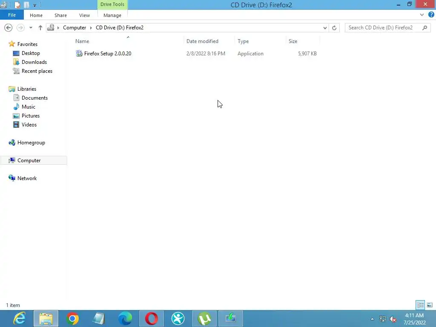Viewport: 436px width, 327px height.
Task: Select Network in the navigation pane
Action: click(27, 178)
